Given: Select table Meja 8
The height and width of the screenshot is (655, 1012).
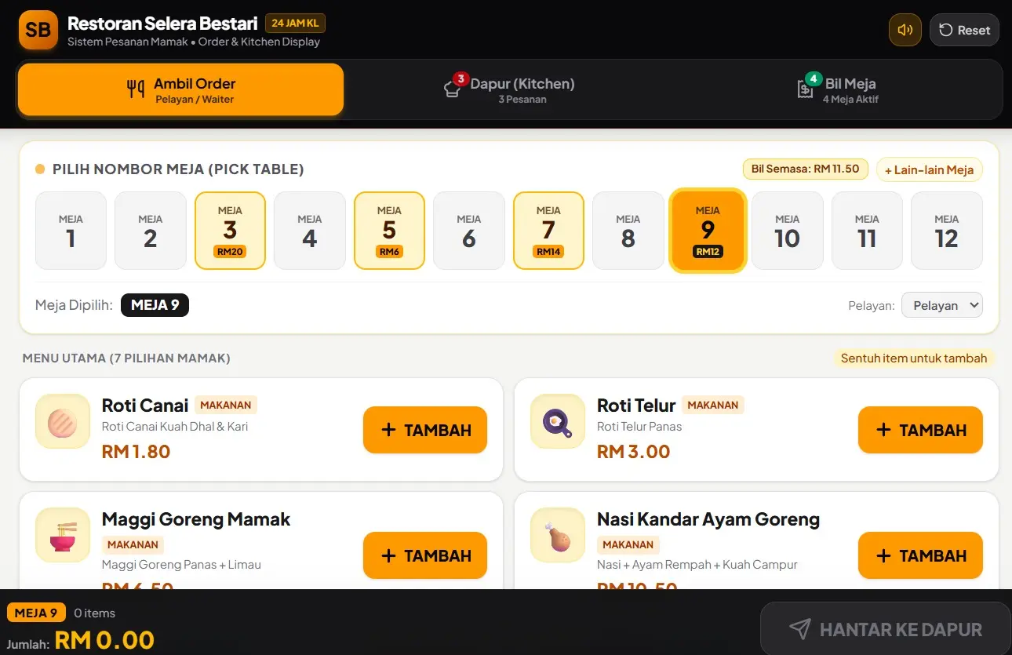Looking at the screenshot, I should click(628, 231).
